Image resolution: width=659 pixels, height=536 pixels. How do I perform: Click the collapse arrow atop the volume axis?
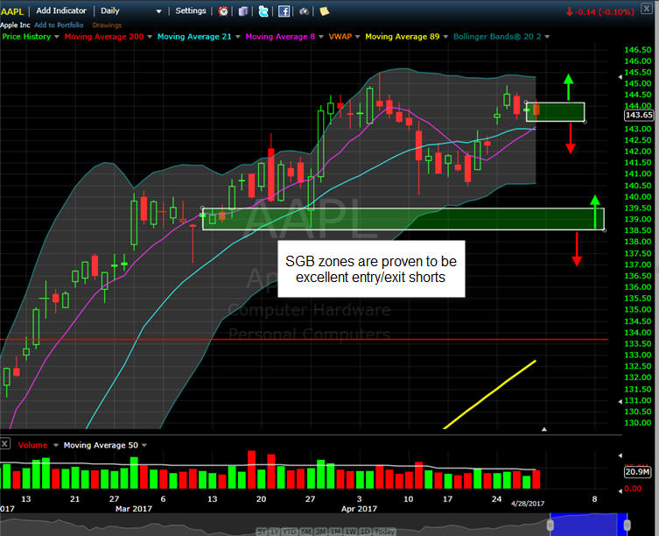pos(620,455)
